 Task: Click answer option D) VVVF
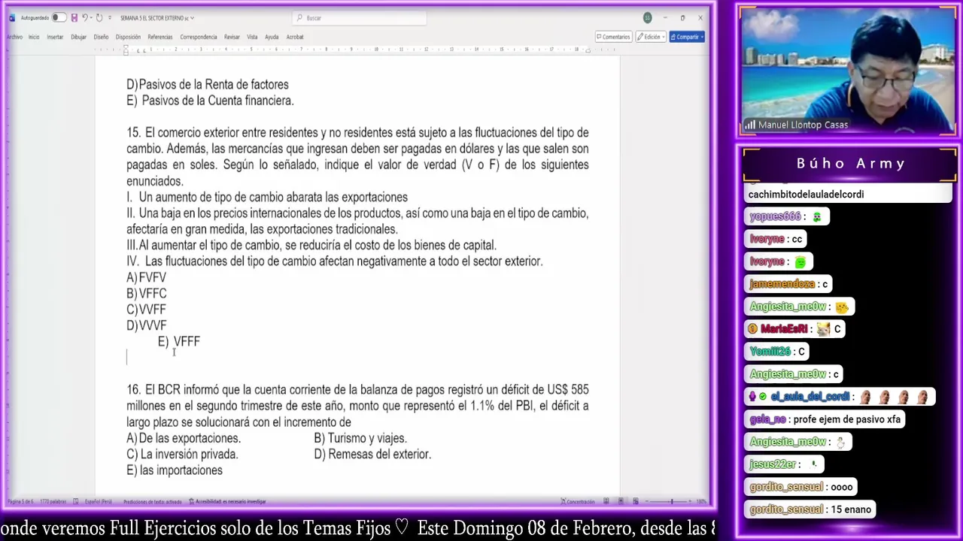(x=146, y=325)
